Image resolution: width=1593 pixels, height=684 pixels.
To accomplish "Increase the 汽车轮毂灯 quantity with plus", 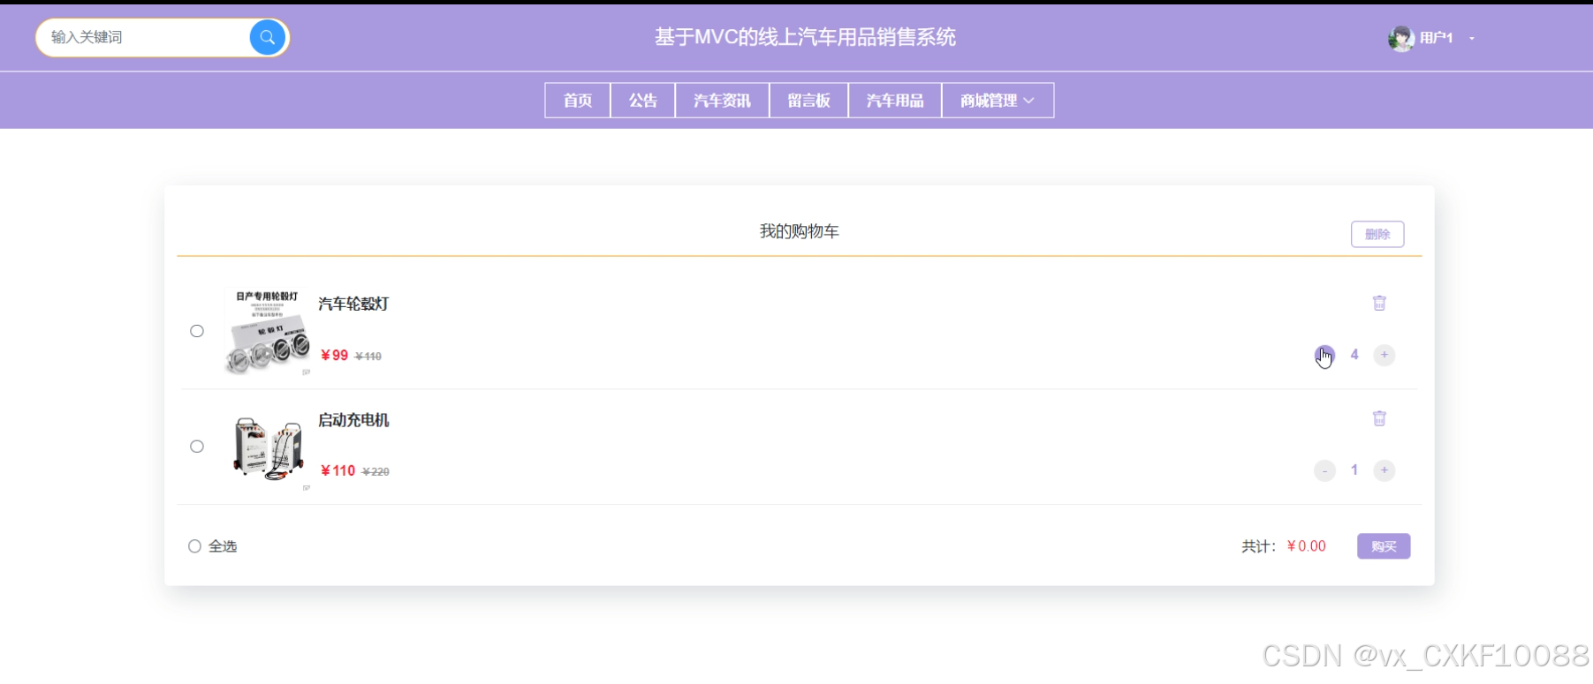I will click(1384, 355).
